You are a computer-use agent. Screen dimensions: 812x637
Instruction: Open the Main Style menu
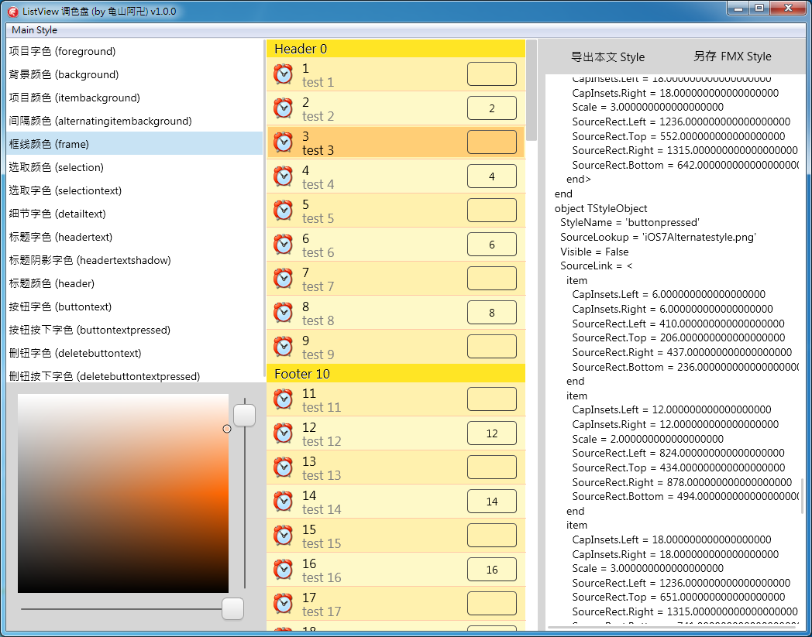(x=34, y=30)
